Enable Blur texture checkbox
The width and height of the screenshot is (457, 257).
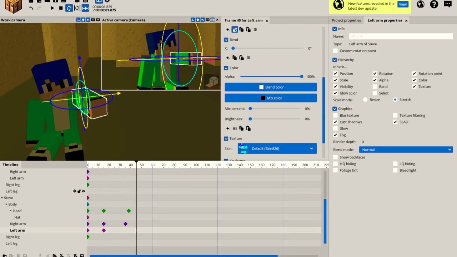pyautogui.click(x=335, y=115)
